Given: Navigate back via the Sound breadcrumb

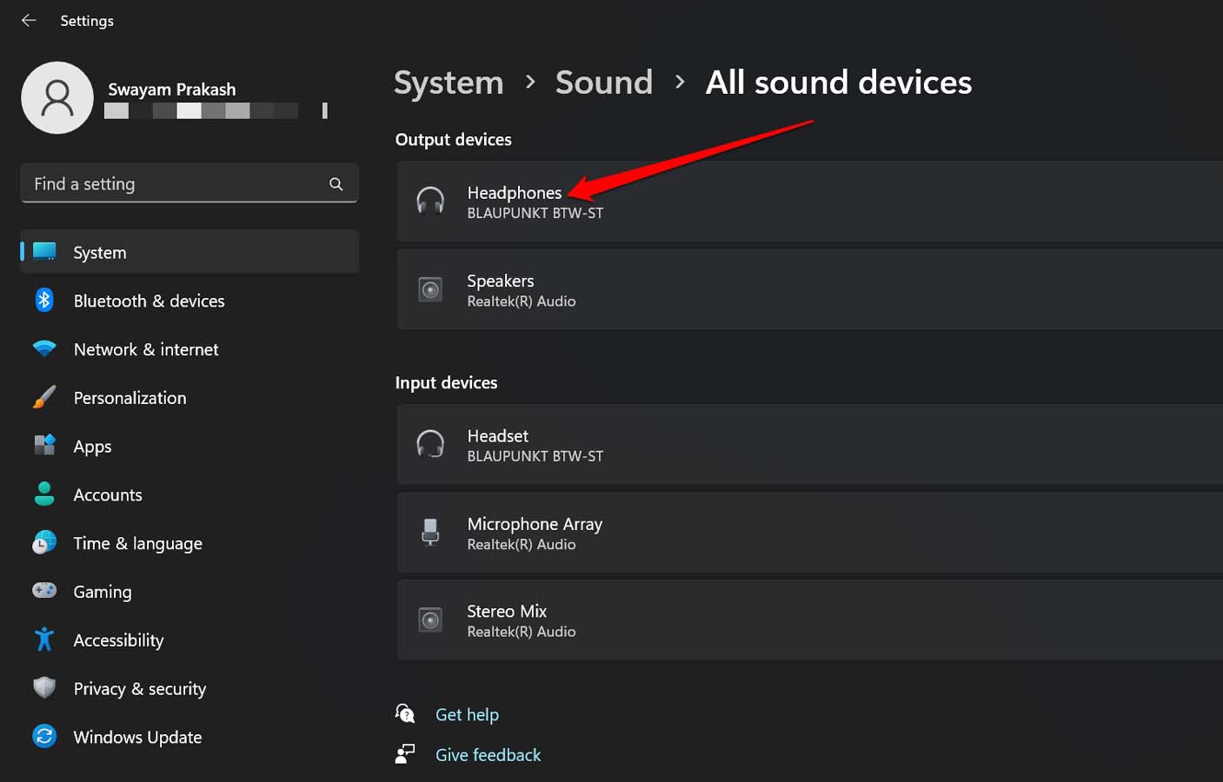Looking at the screenshot, I should tap(603, 82).
